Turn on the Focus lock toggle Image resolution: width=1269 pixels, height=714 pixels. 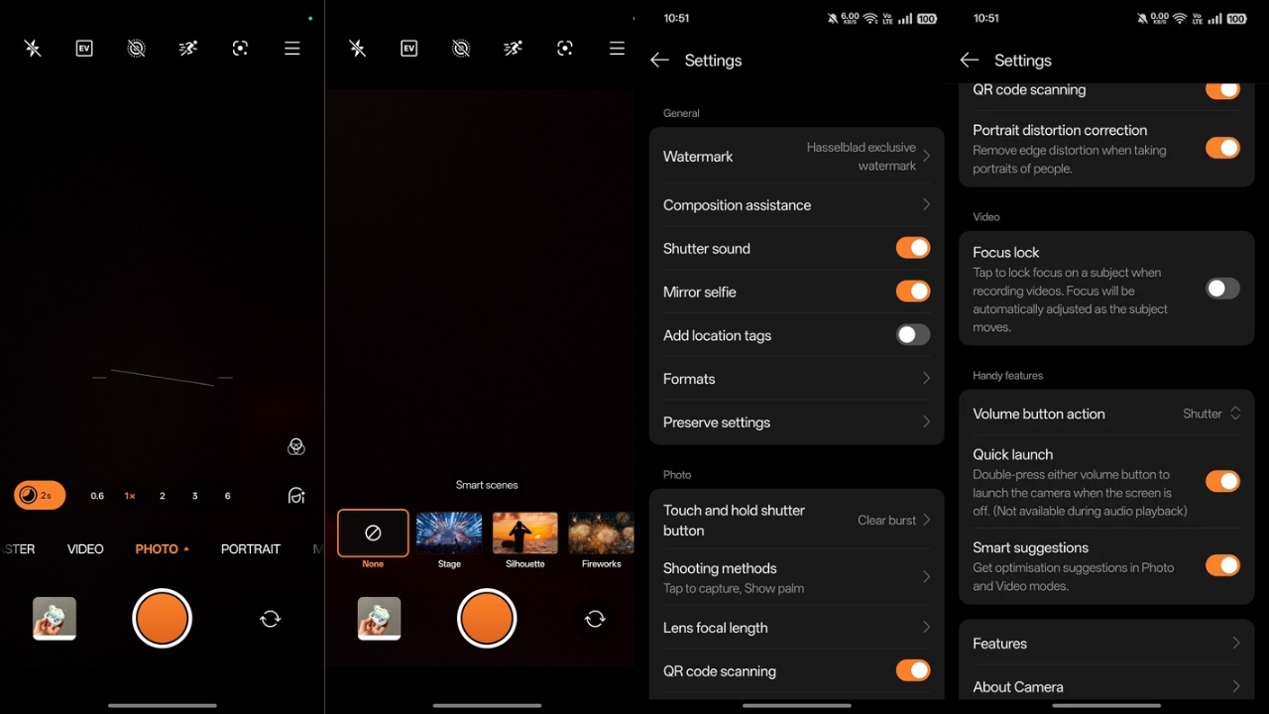1222,288
